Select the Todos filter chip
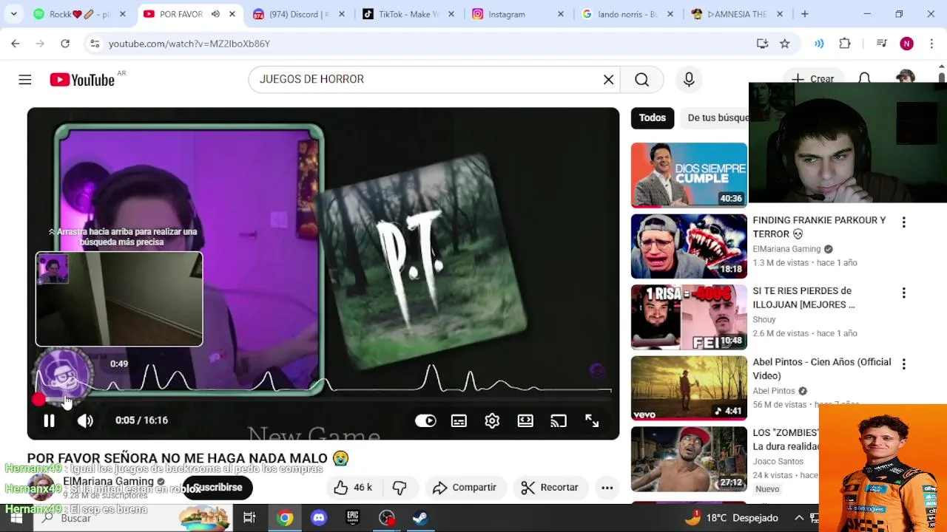This screenshot has height=532, width=947. [653, 118]
